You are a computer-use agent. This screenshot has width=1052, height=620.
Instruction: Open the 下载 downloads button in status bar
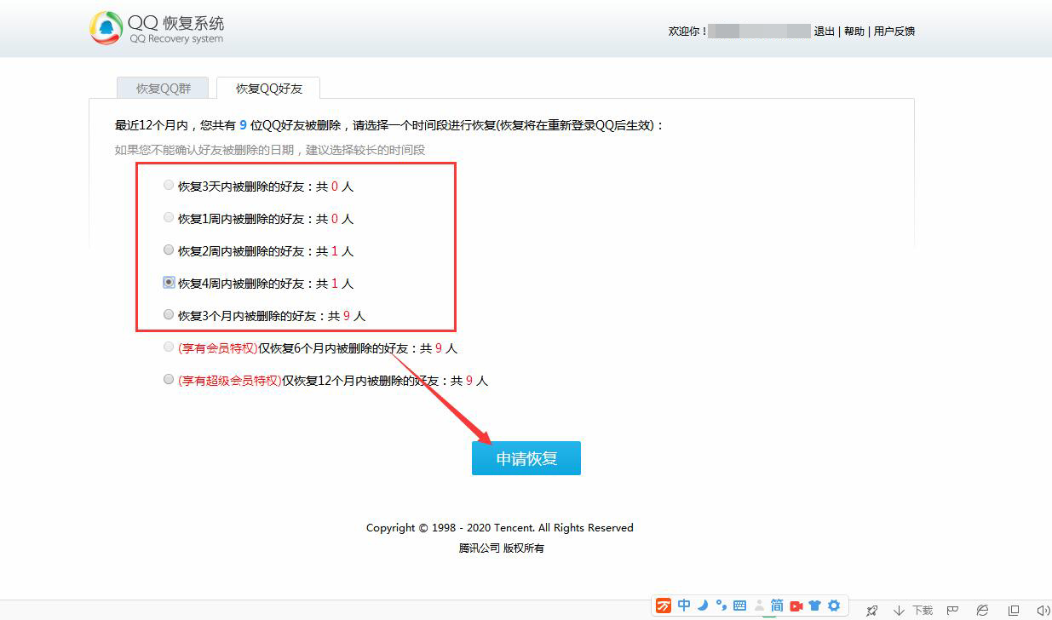coord(913,610)
